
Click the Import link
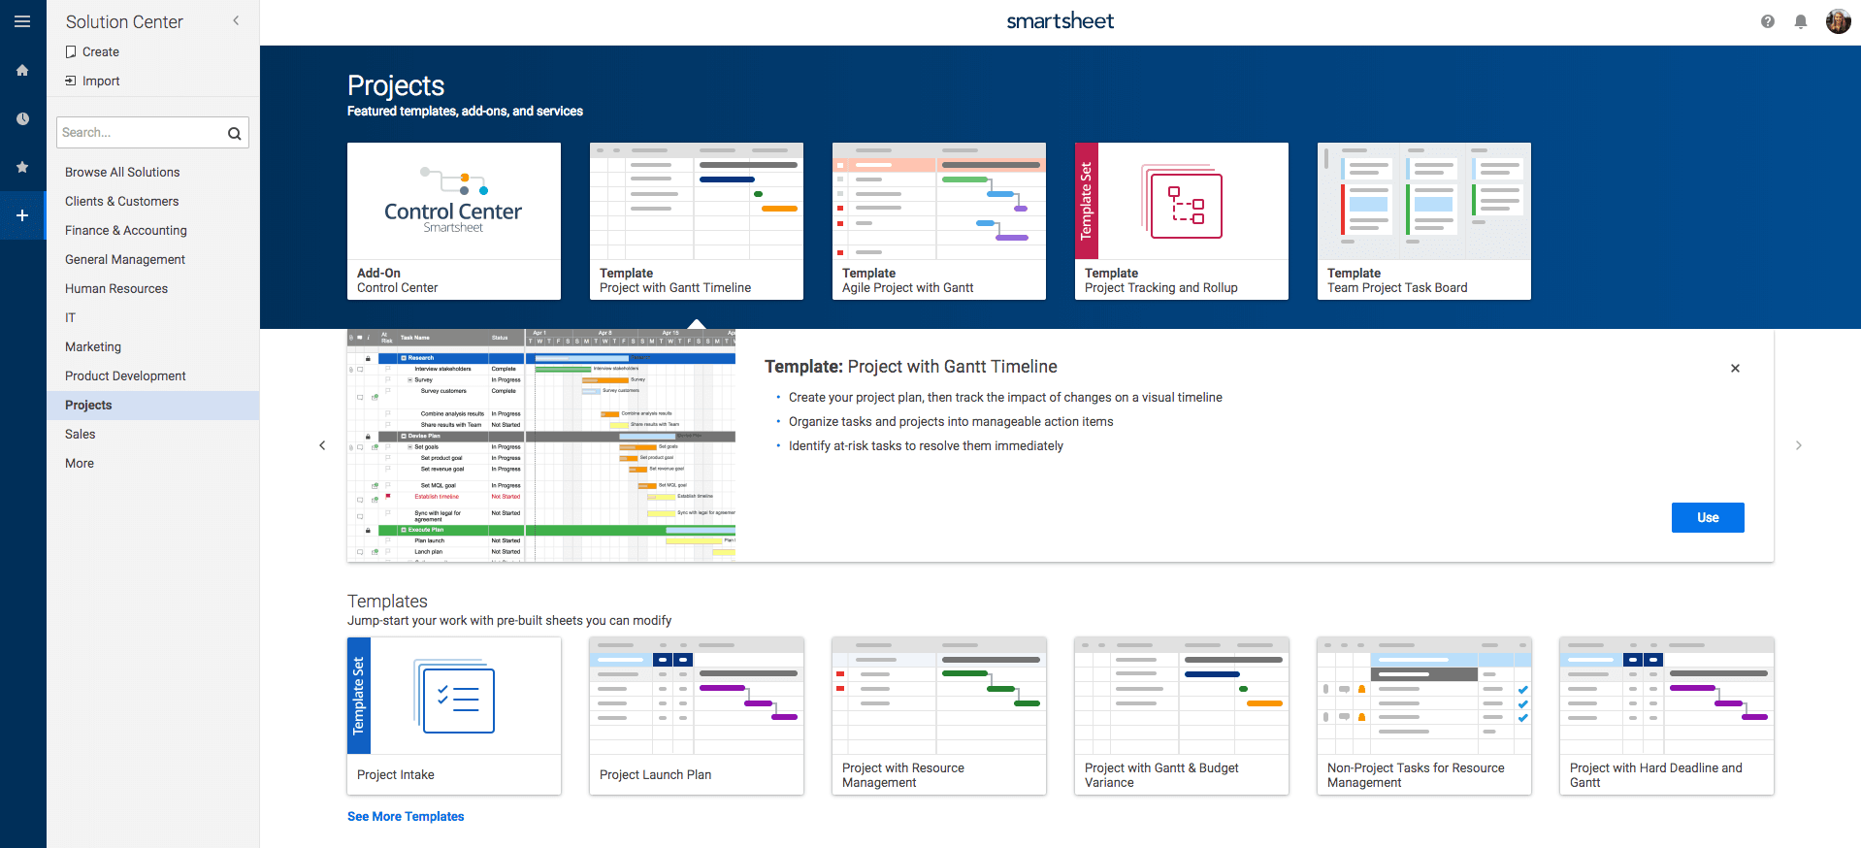(x=101, y=81)
